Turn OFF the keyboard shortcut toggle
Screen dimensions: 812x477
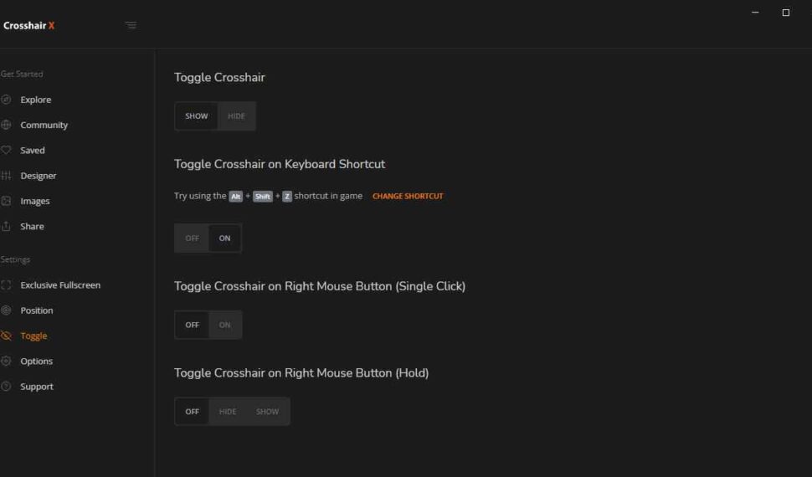[x=192, y=238]
